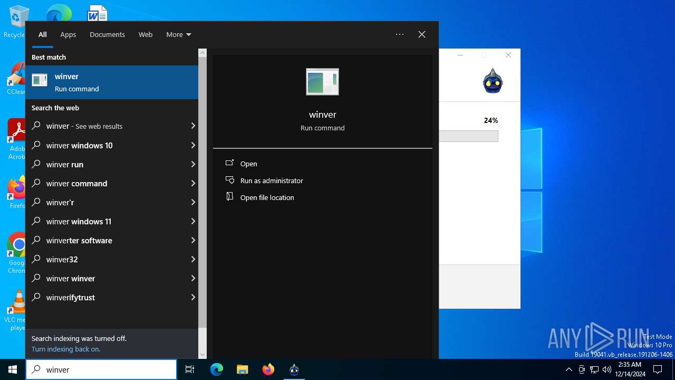Select the 'winver32' suggestion text

point(62,259)
